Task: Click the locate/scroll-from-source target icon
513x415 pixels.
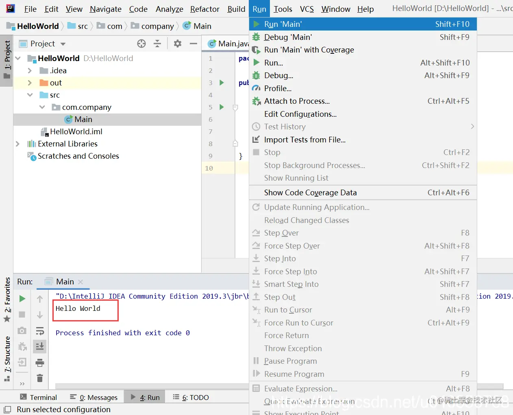Action: point(141,44)
